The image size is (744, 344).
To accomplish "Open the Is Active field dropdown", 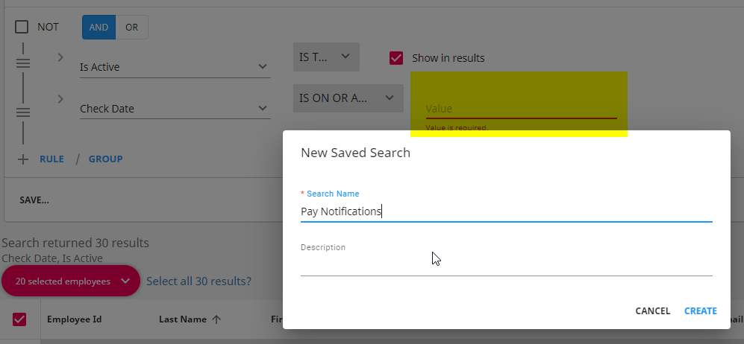I will pyautogui.click(x=175, y=67).
